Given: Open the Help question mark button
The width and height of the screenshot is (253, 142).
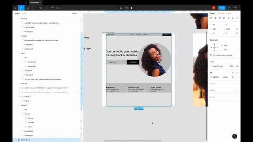Looking at the screenshot, I should (x=234, y=136).
